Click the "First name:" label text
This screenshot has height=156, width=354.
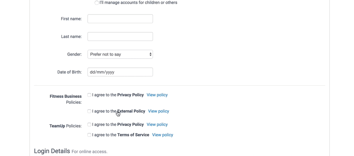coord(71,19)
